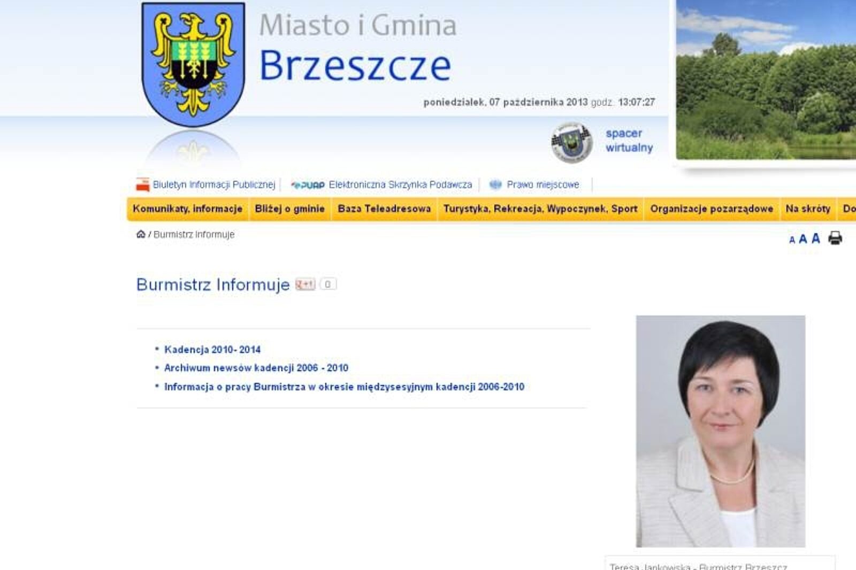Open Baza Teleadresowa menu item
This screenshot has height=570, width=856.
pyautogui.click(x=384, y=209)
